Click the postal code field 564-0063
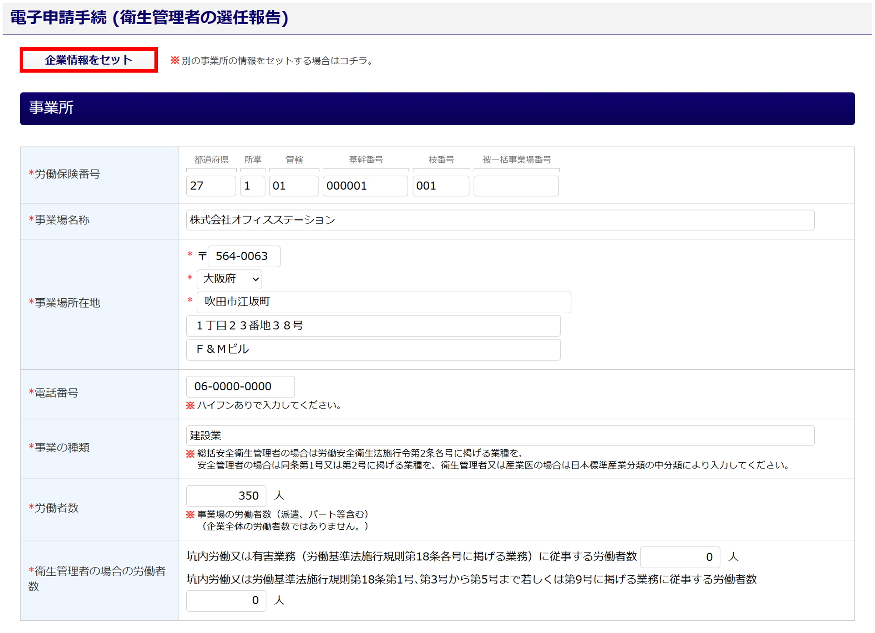The width and height of the screenshot is (875, 633). point(244,256)
